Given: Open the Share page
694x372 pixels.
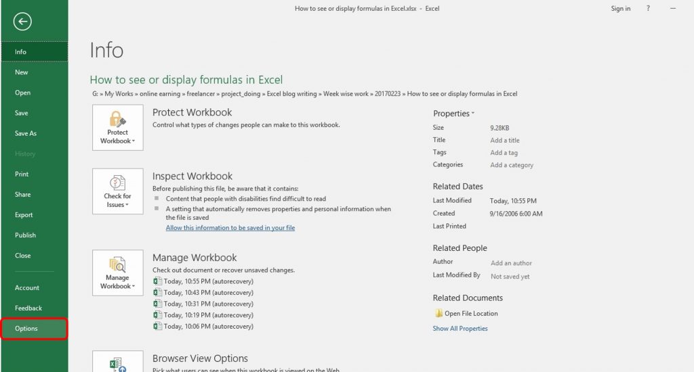Looking at the screenshot, I should tap(35, 194).
